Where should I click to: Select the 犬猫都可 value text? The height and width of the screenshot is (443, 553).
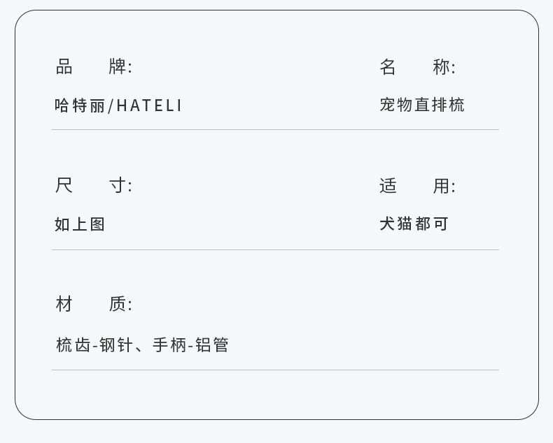[414, 224]
